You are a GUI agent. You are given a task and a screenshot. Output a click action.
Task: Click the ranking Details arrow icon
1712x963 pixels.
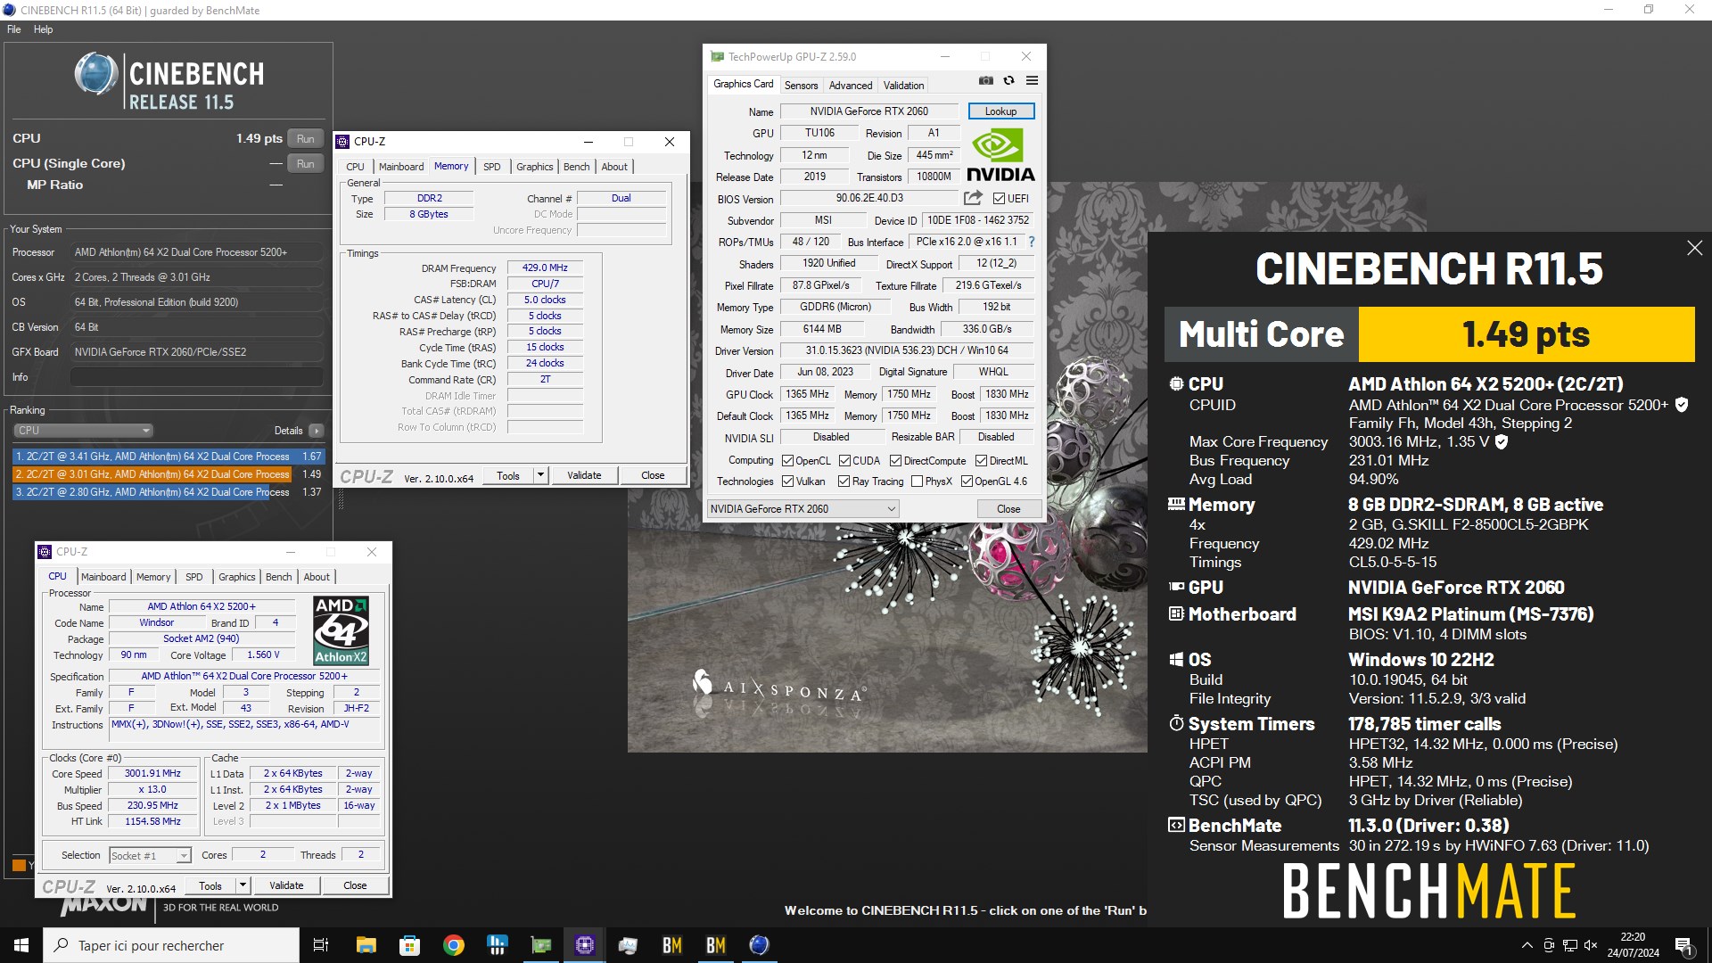click(316, 431)
